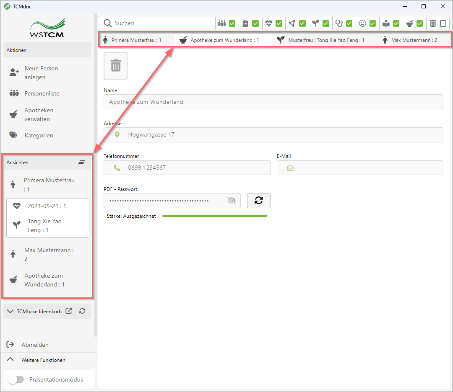453x392 pixels.
Task: Expand the TCMbase Ideenkorb section
Action: pos(10,311)
